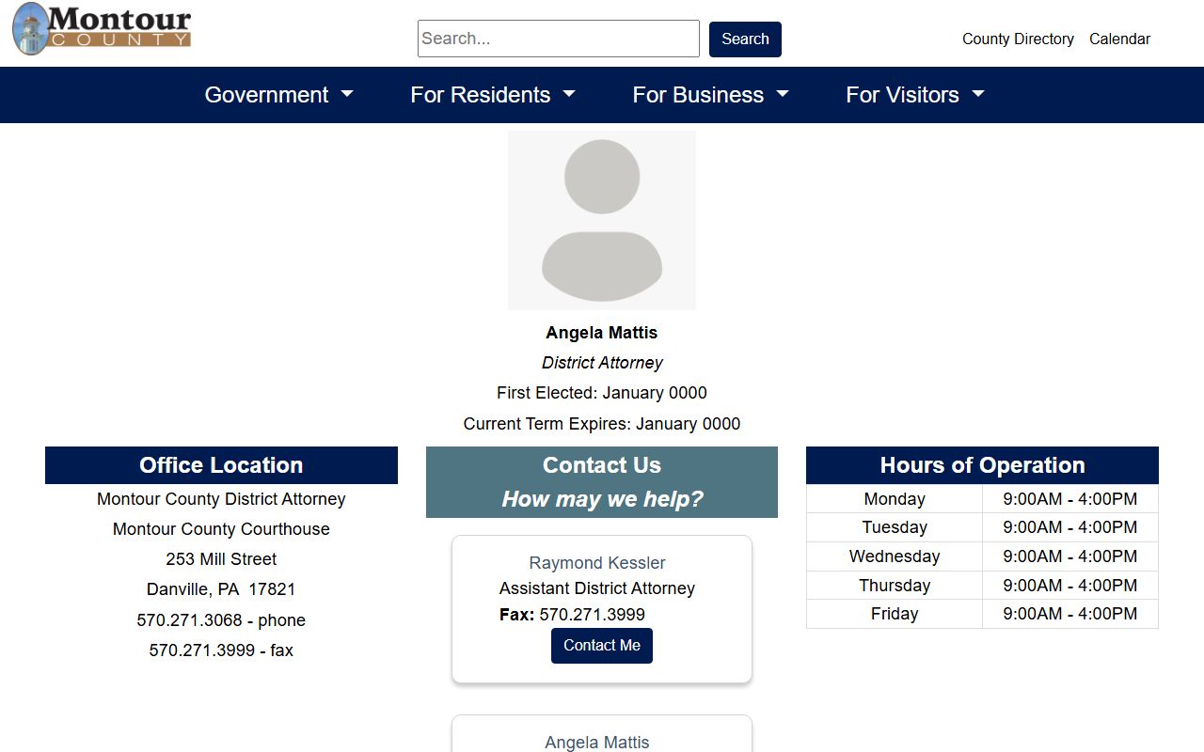Expand the For Residents menu
1204x752 pixels.
coord(493,95)
